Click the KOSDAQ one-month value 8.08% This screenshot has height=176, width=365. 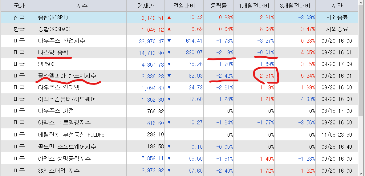point(267,29)
